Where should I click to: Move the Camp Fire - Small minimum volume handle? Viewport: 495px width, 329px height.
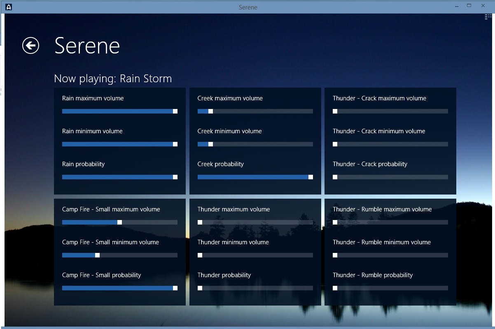97,255
